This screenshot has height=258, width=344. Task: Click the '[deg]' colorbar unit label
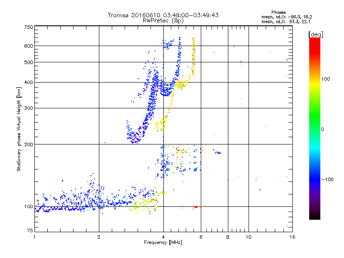[316, 34]
